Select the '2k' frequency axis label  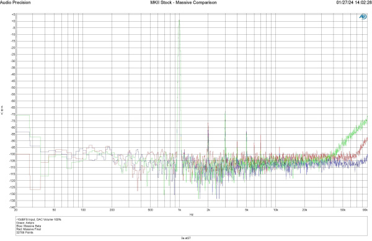pyautogui.click(x=208, y=210)
